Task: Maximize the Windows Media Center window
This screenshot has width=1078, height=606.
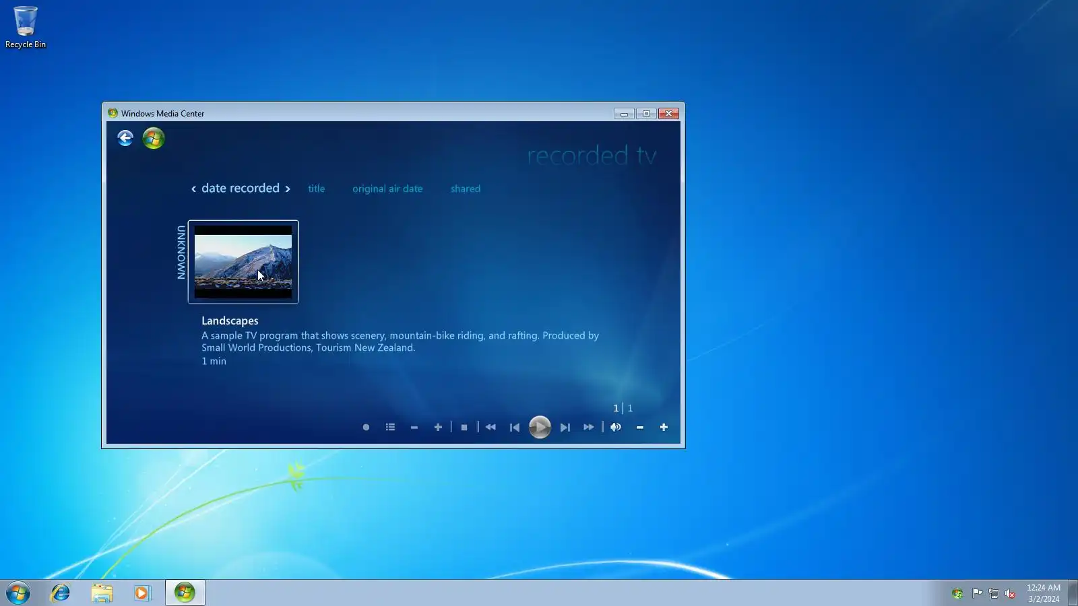Action: point(646,114)
